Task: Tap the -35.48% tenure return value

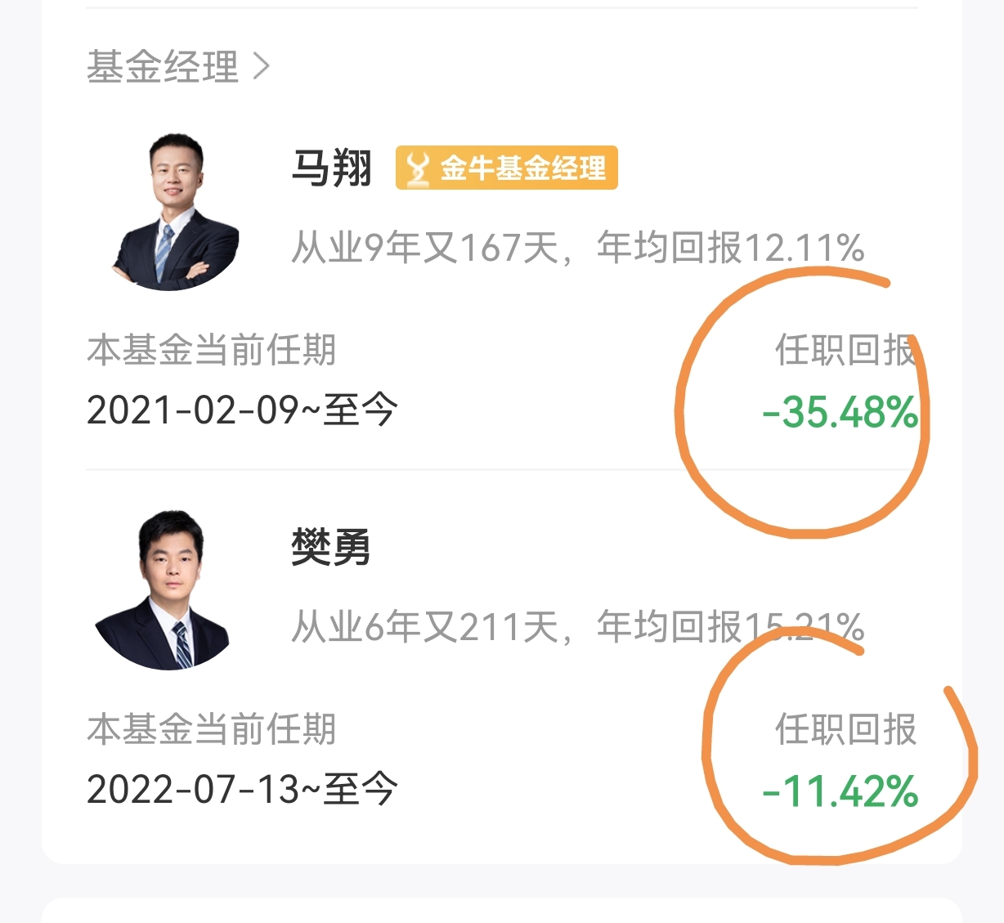Action: pyautogui.click(x=840, y=412)
